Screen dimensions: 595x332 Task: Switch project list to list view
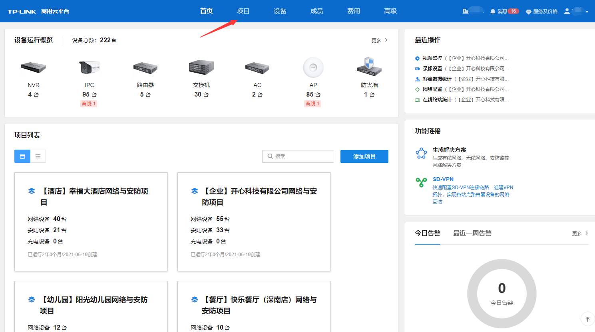click(38, 156)
